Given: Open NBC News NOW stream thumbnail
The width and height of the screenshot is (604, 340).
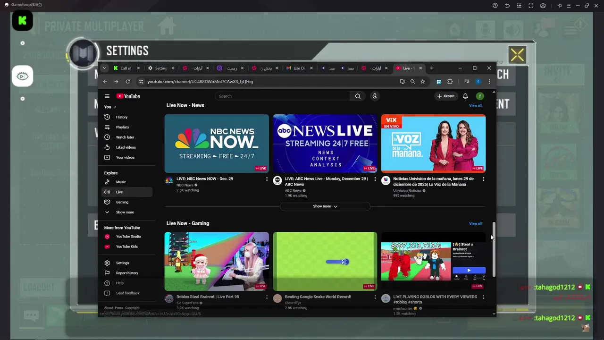Looking at the screenshot, I should point(217,144).
